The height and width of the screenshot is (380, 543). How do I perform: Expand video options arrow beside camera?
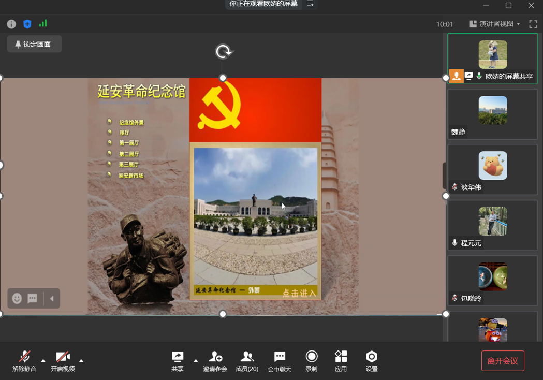(x=81, y=360)
